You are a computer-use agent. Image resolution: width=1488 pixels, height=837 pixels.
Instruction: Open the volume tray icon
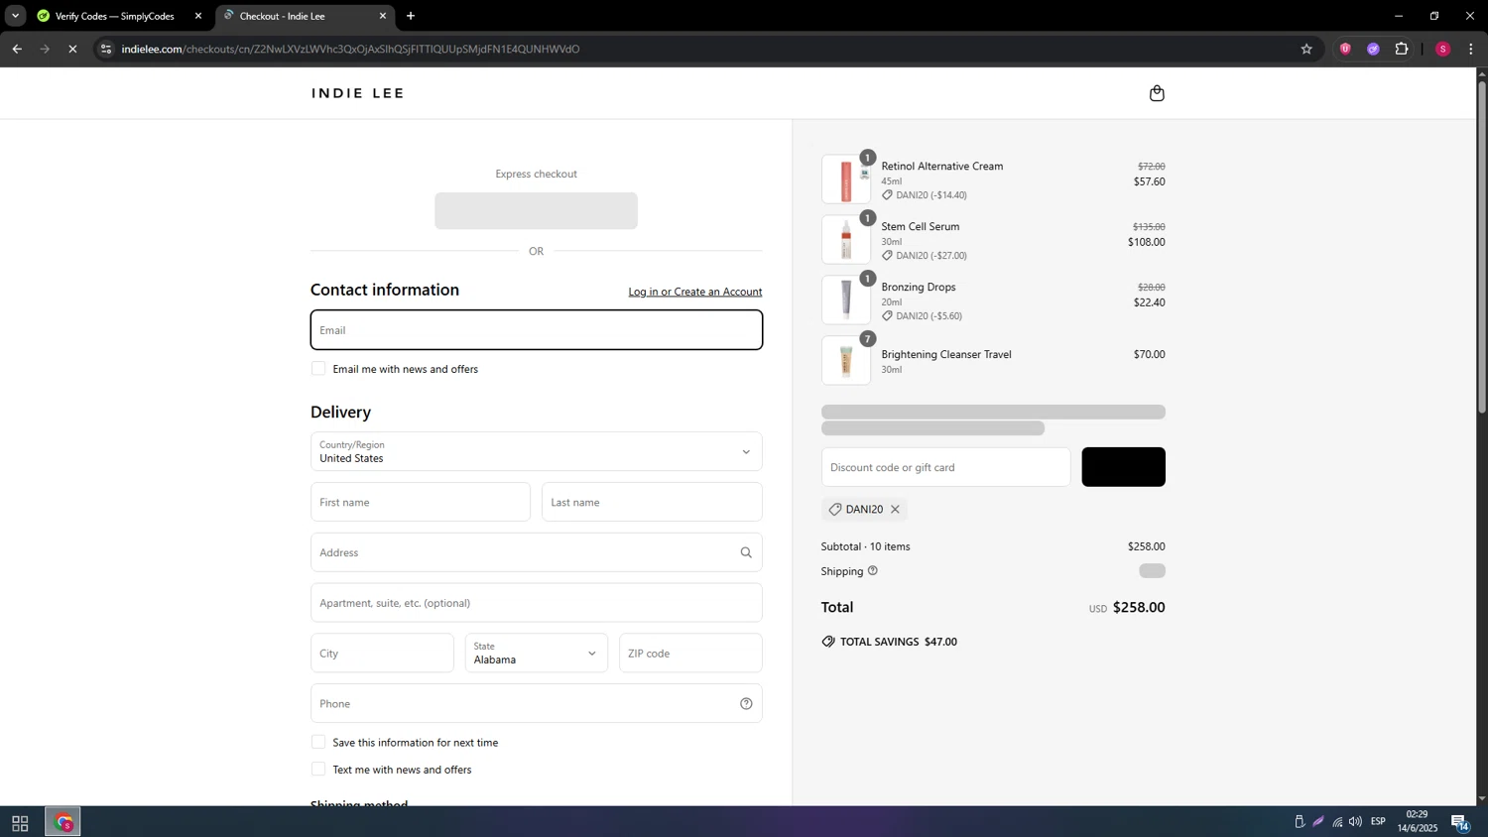(x=1355, y=822)
